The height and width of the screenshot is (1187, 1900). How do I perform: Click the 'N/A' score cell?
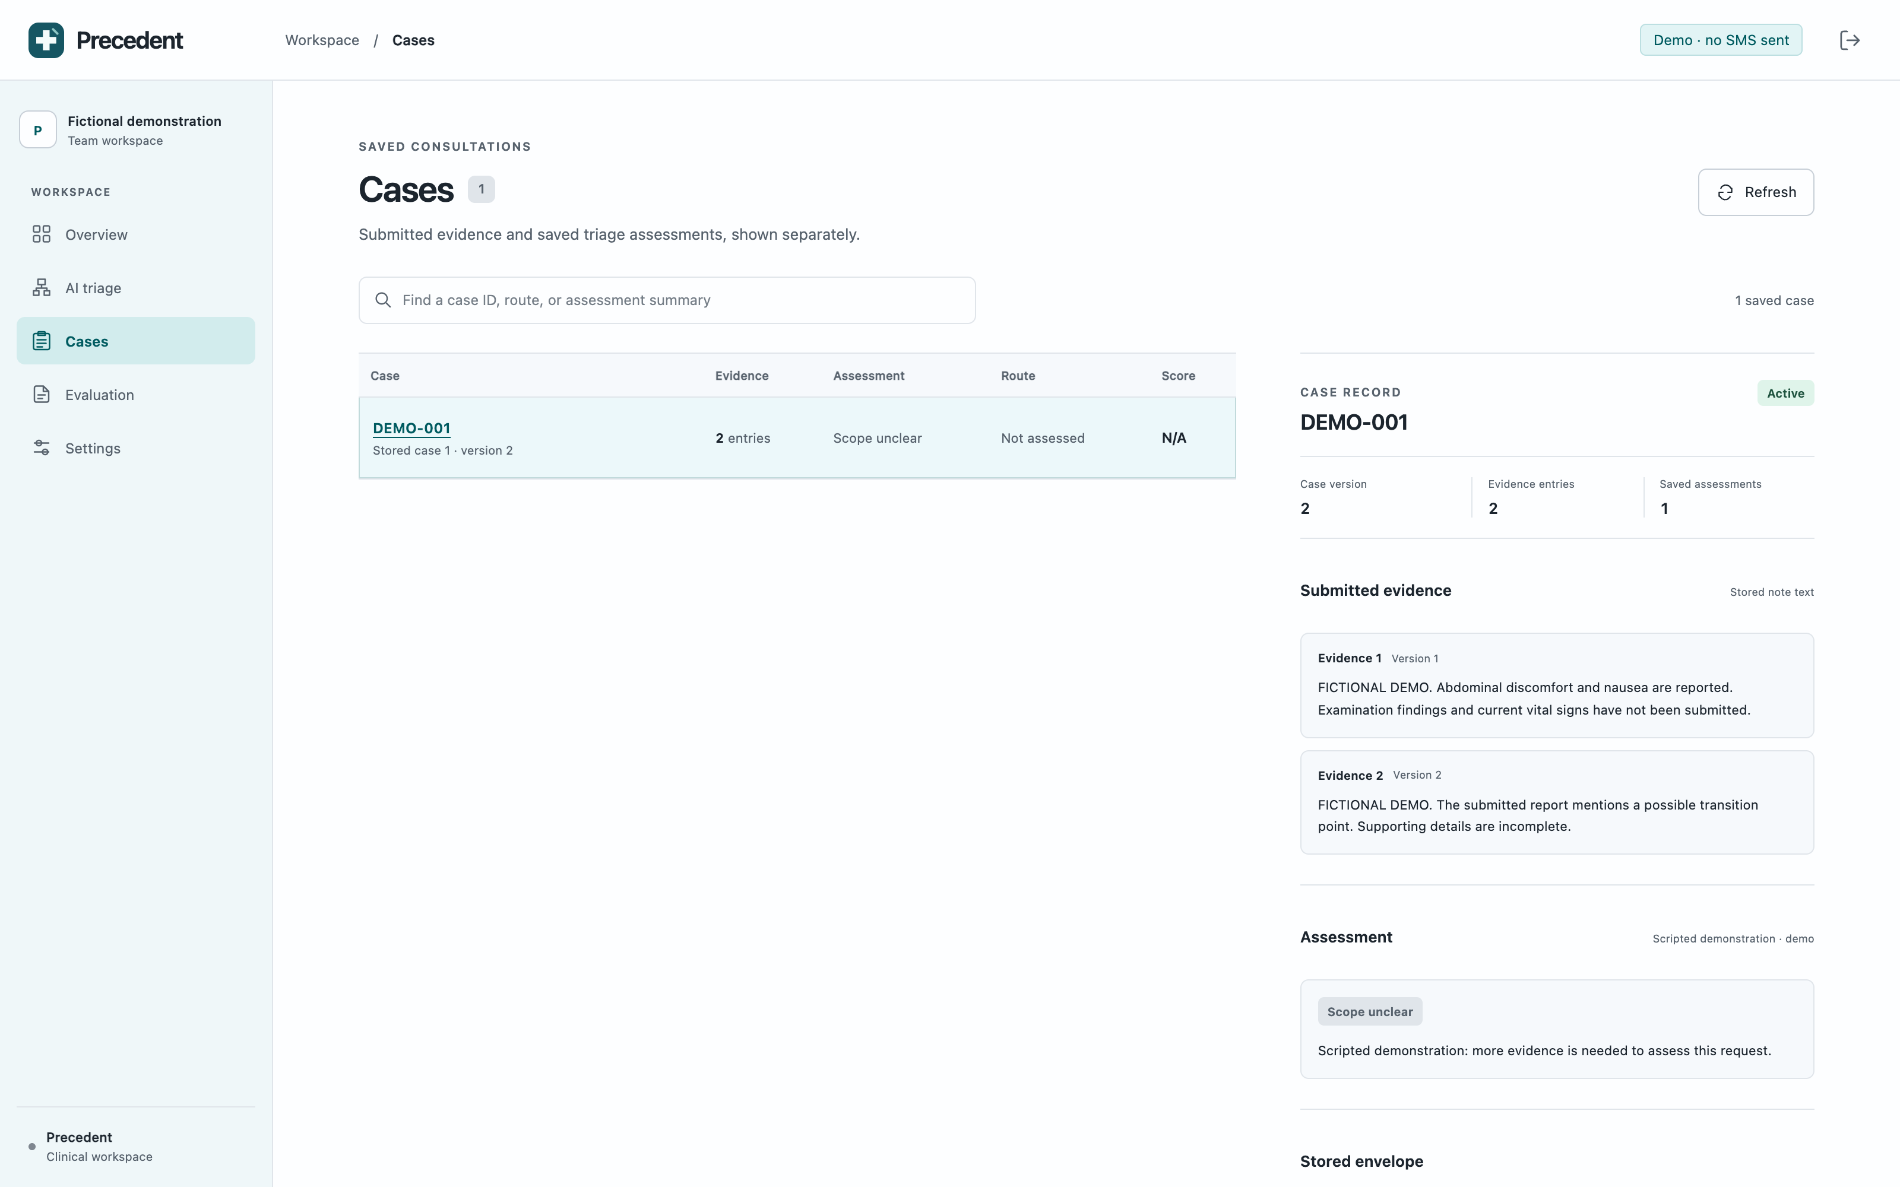click(x=1174, y=438)
